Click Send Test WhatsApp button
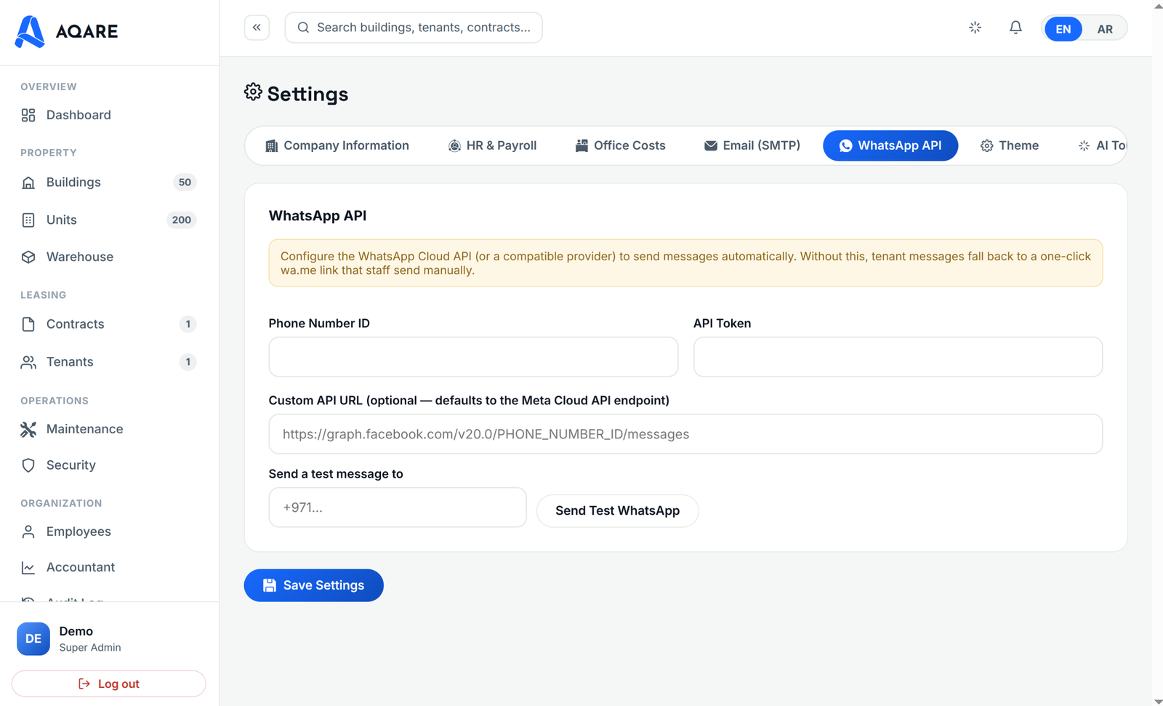The width and height of the screenshot is (1163, 706). pyautogui.click(x=618, y=510)
